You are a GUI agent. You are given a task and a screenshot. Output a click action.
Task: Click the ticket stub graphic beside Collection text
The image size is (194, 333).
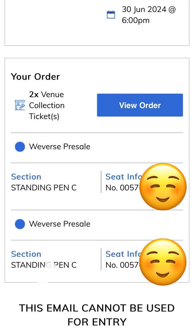pos(19,105)
